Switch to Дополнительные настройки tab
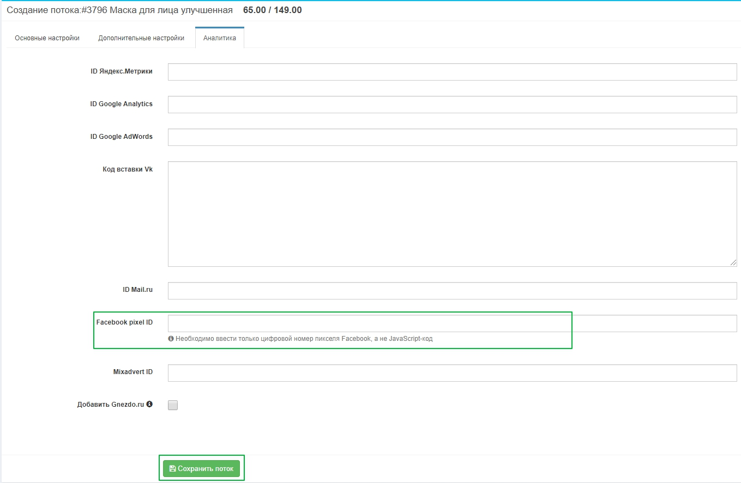 point(141,38)
